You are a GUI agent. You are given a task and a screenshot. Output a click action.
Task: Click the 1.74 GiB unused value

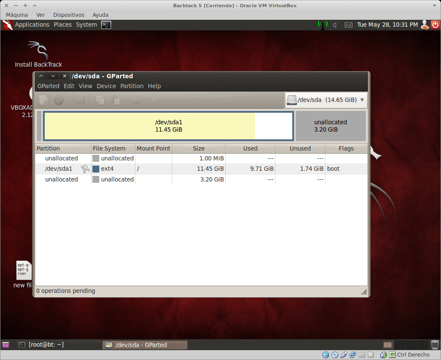pyautogui.click(x=311, y=169)
